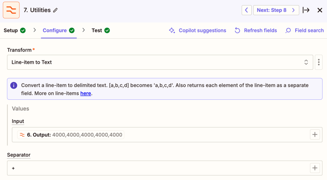
Task: Click the info icon in the blue notice
Action: click(x=14, y=85)
